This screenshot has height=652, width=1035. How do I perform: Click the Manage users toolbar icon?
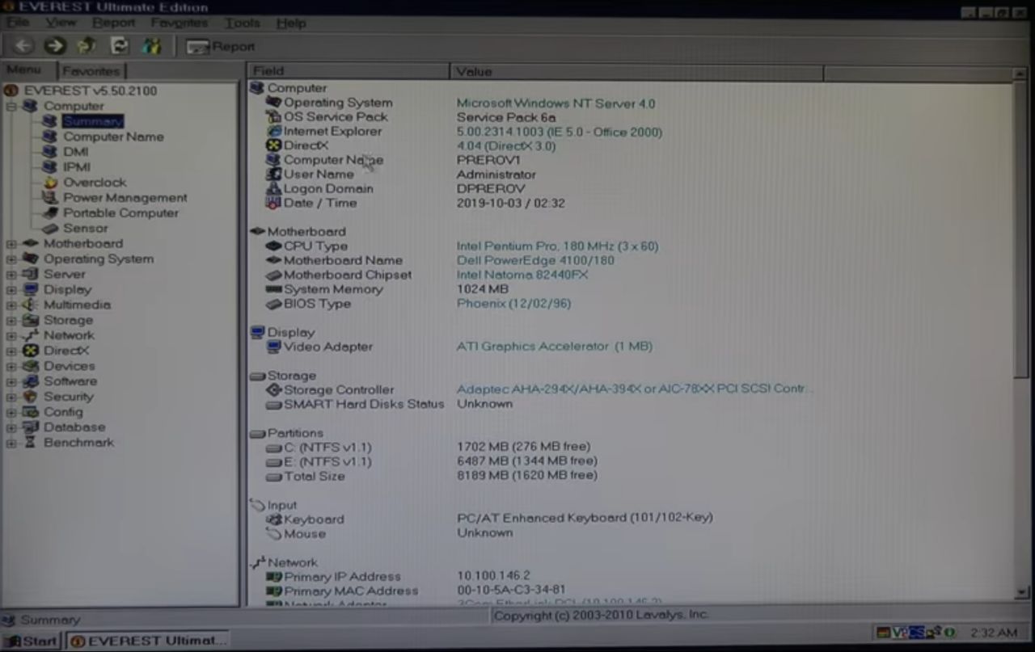coord(151,46)
